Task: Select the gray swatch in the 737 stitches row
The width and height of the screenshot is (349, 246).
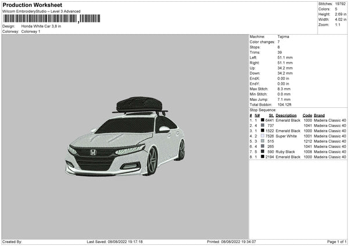Action: tap(263, 125)
